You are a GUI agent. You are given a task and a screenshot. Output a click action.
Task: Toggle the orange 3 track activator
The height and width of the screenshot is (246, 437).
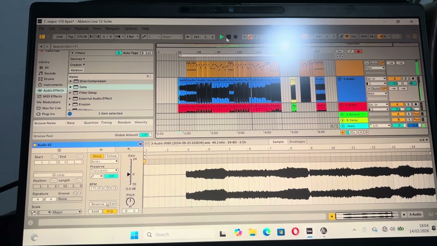pos(394,79)
